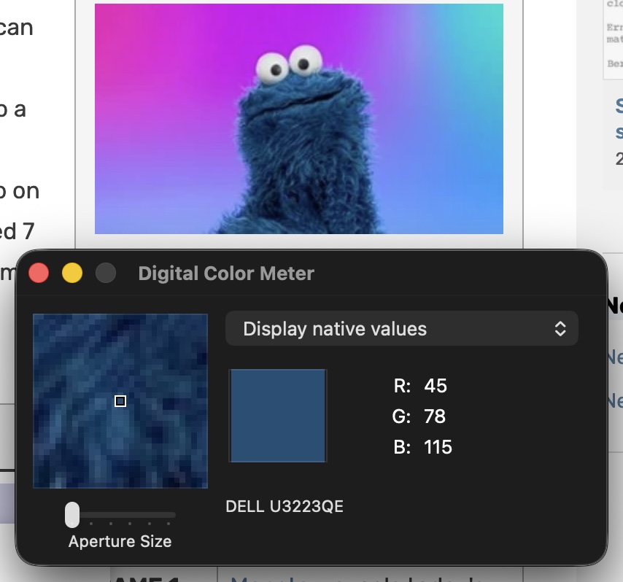
Task: Close the Digital Color Meter window
Action: (x=39, y=273)
